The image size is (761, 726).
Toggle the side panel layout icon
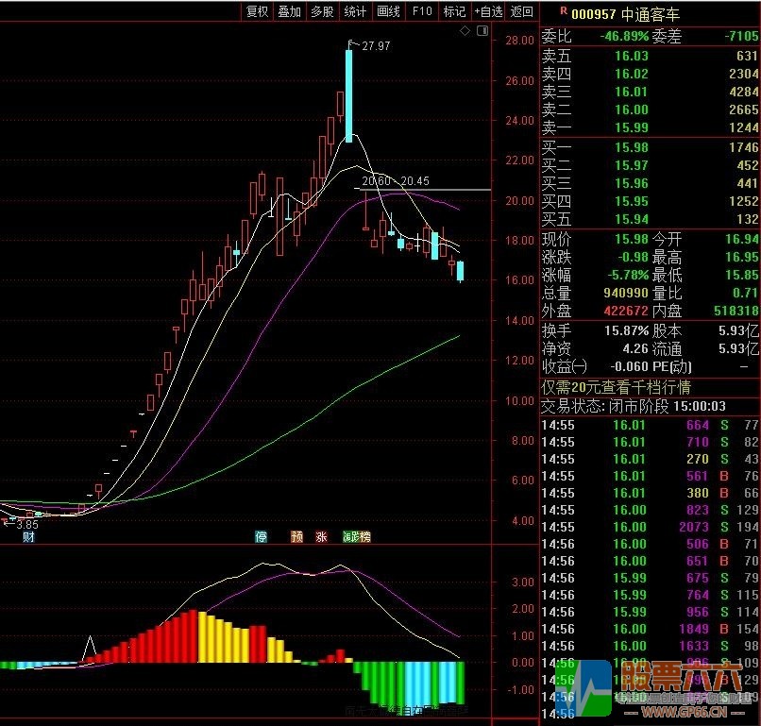(x=482, y=31)
